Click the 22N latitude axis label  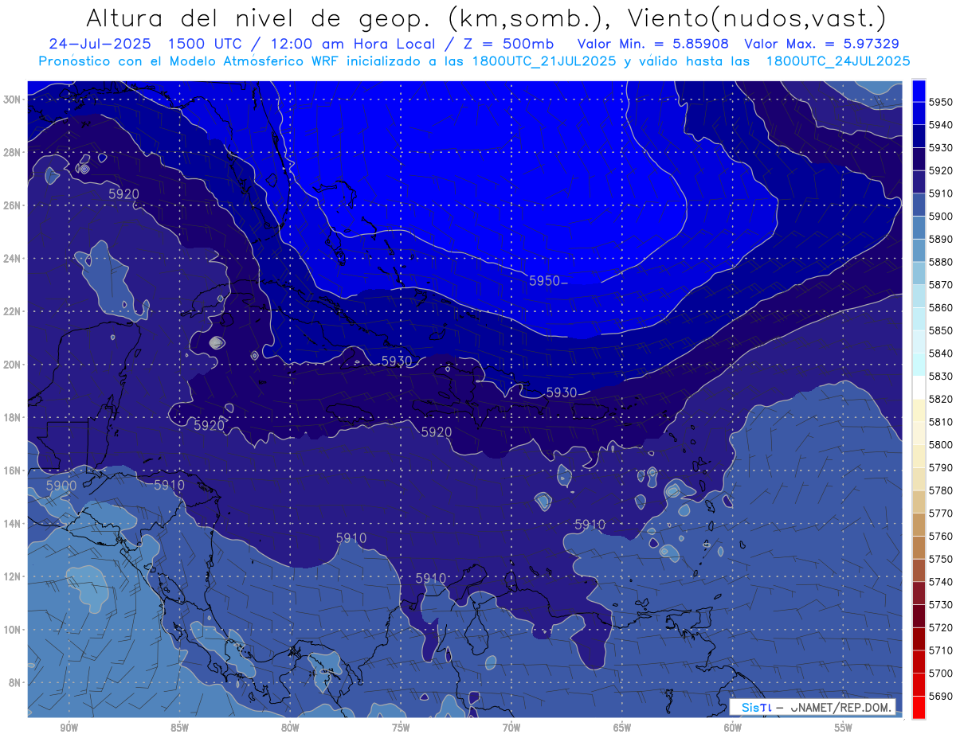[x=13, y=311]
